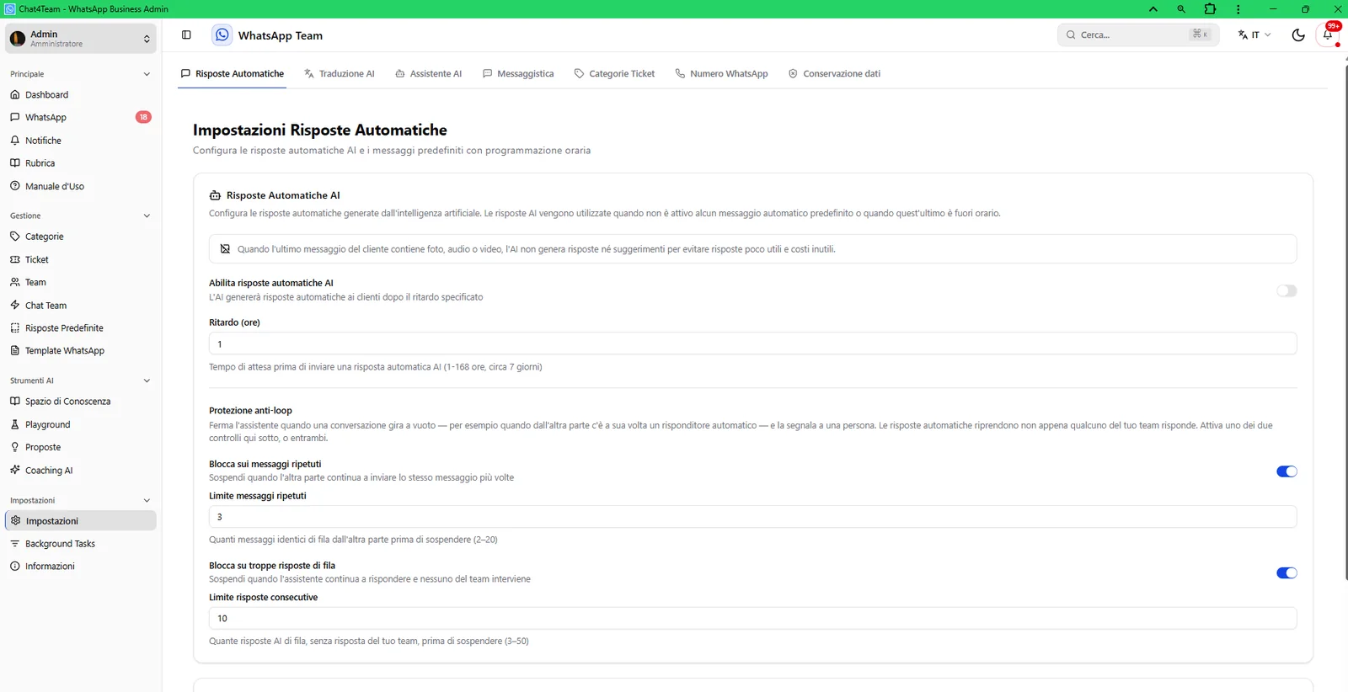The height and width of the screenshot is (692, 1348).
Task: Click the Cerca search field
Action: coord(1138,35)
